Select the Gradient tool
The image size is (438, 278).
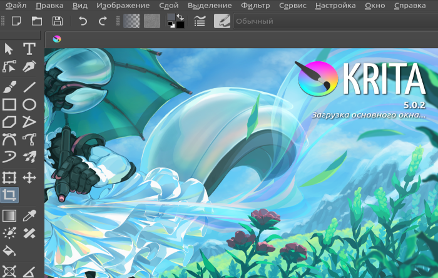9,216
